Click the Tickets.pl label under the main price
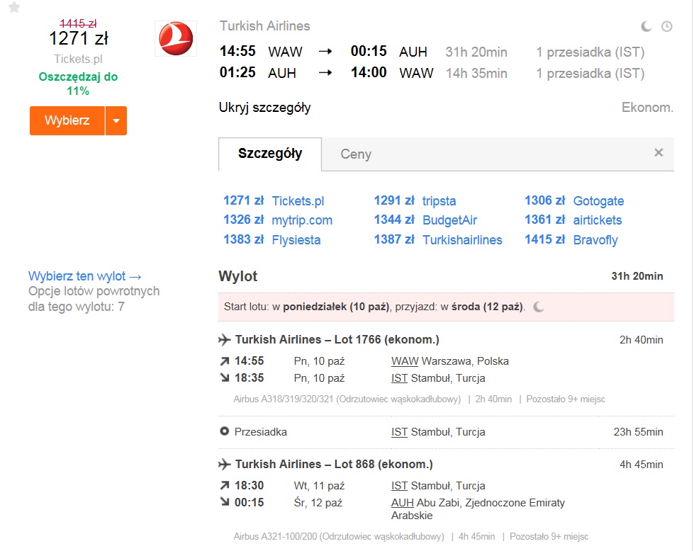This screenshot has width=694, height=551. 79,59
